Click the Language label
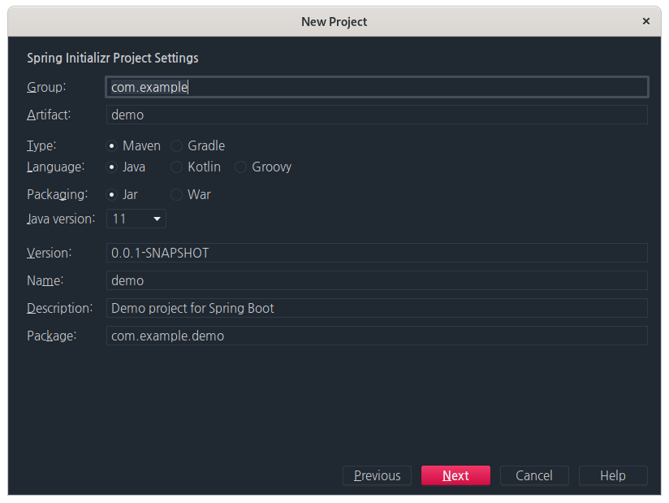669x503 pixels. tap(55, 167)
